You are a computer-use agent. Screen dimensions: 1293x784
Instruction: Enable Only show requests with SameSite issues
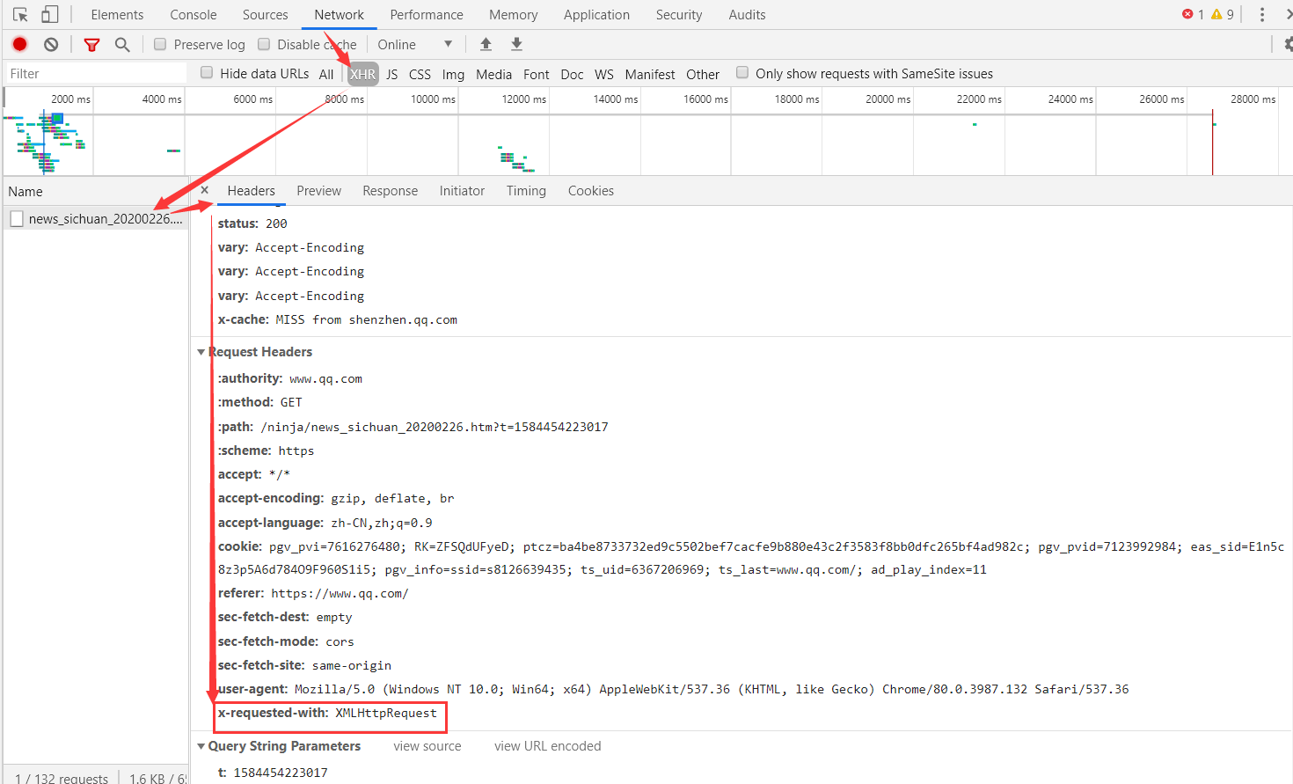click(742, 73)
